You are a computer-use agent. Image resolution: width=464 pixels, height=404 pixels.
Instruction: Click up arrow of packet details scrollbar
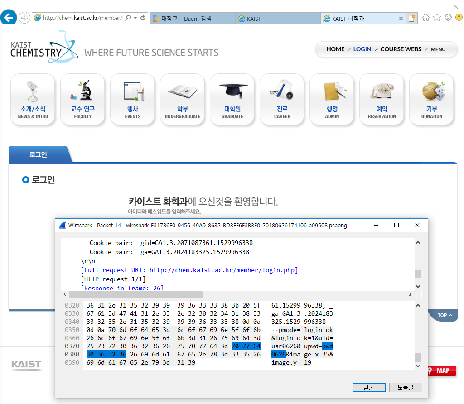[418, 242]
